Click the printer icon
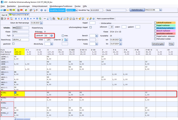The height and width of the screenshot is (120, 178). (74, 19)
